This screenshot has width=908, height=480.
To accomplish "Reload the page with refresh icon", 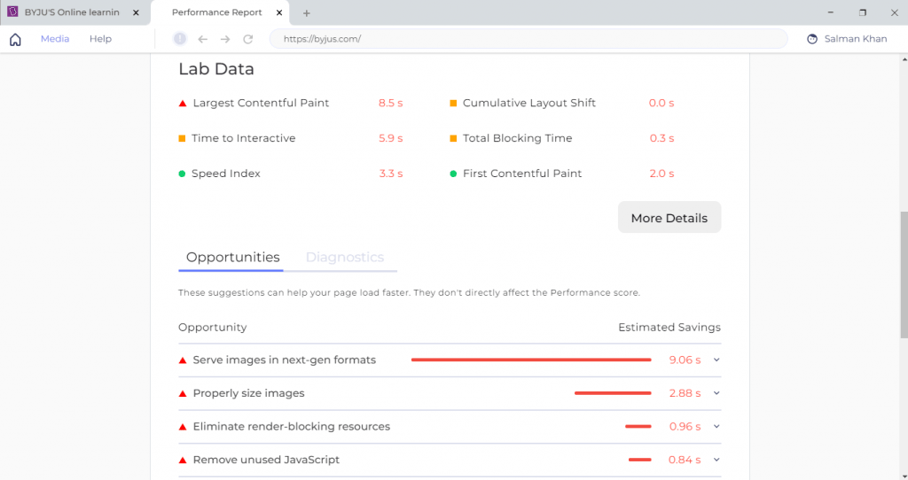I will tap(248, 39).
